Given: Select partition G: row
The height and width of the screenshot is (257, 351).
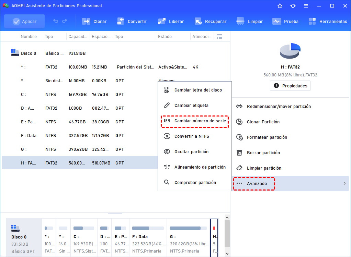Looking at the screenshot, I should click(x=80, y=149).
